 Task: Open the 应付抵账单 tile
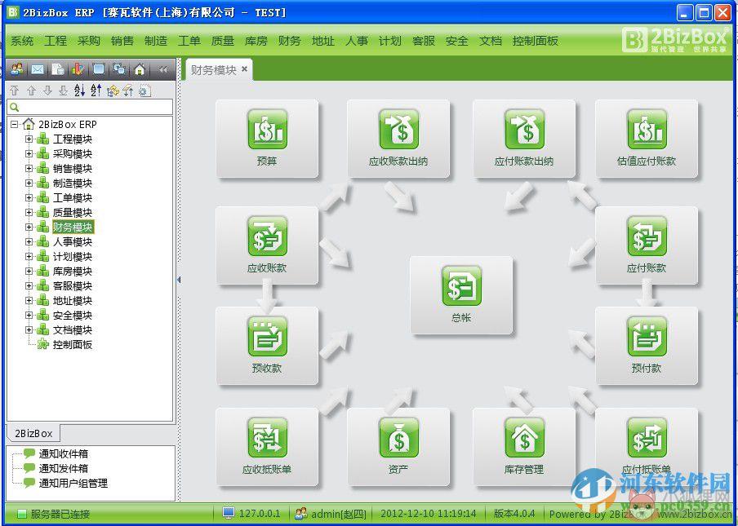pos(647,447)
